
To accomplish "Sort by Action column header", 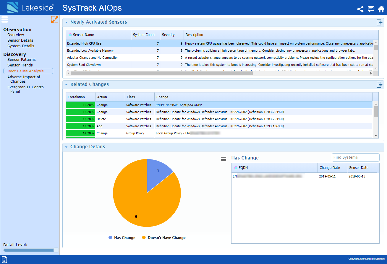I will point(110,97).
